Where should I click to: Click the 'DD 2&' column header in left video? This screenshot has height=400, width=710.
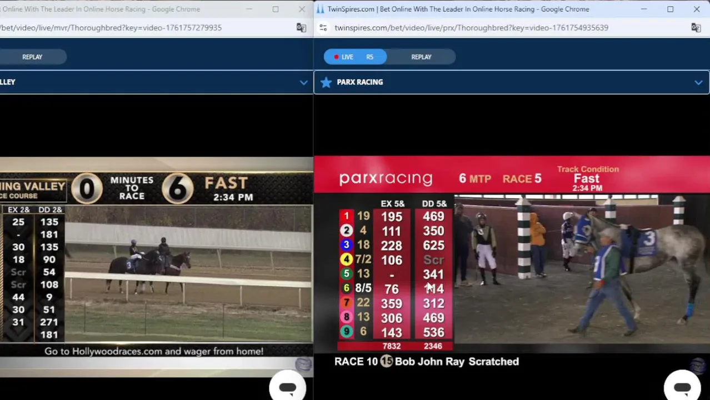click(x=50, y=210)
